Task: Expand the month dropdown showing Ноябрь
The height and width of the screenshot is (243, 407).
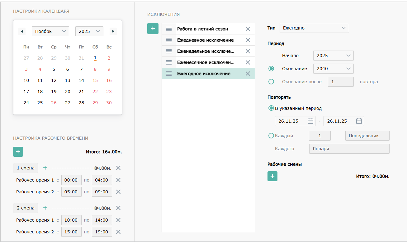Action: click(50, 31)
